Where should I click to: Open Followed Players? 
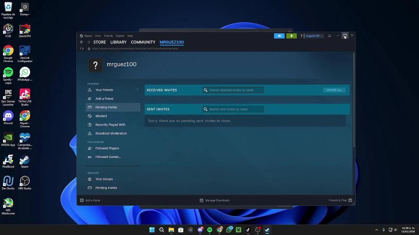(x=113, y=148)
